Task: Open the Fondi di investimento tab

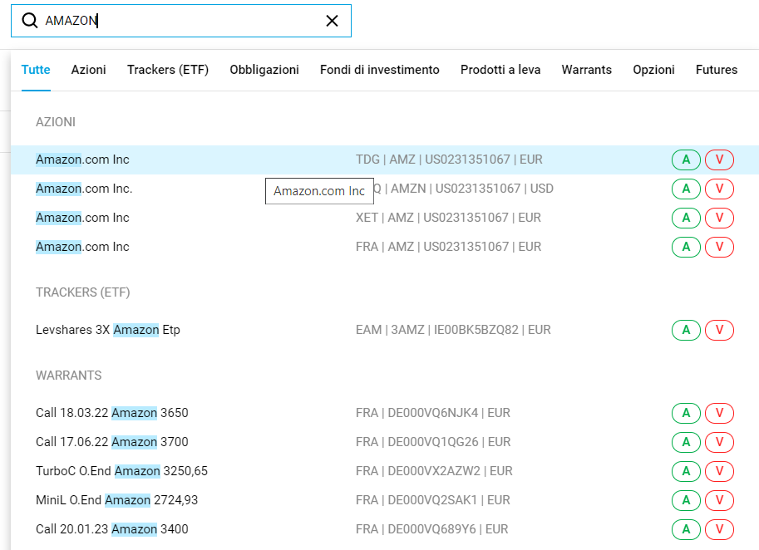Action: (379, 70)
